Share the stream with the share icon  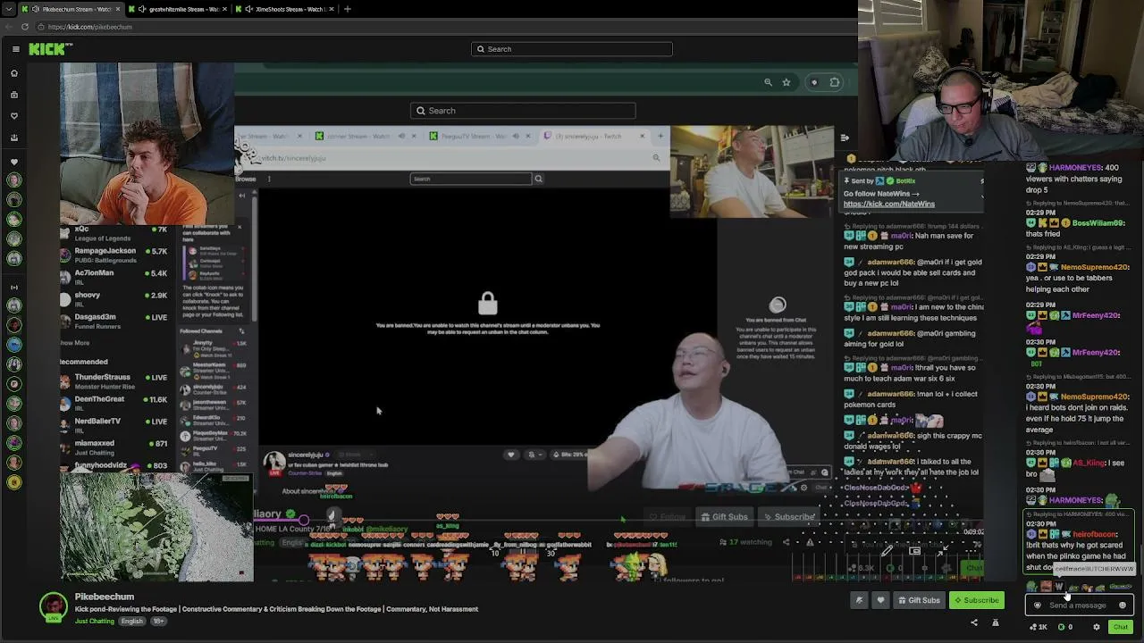974,623
